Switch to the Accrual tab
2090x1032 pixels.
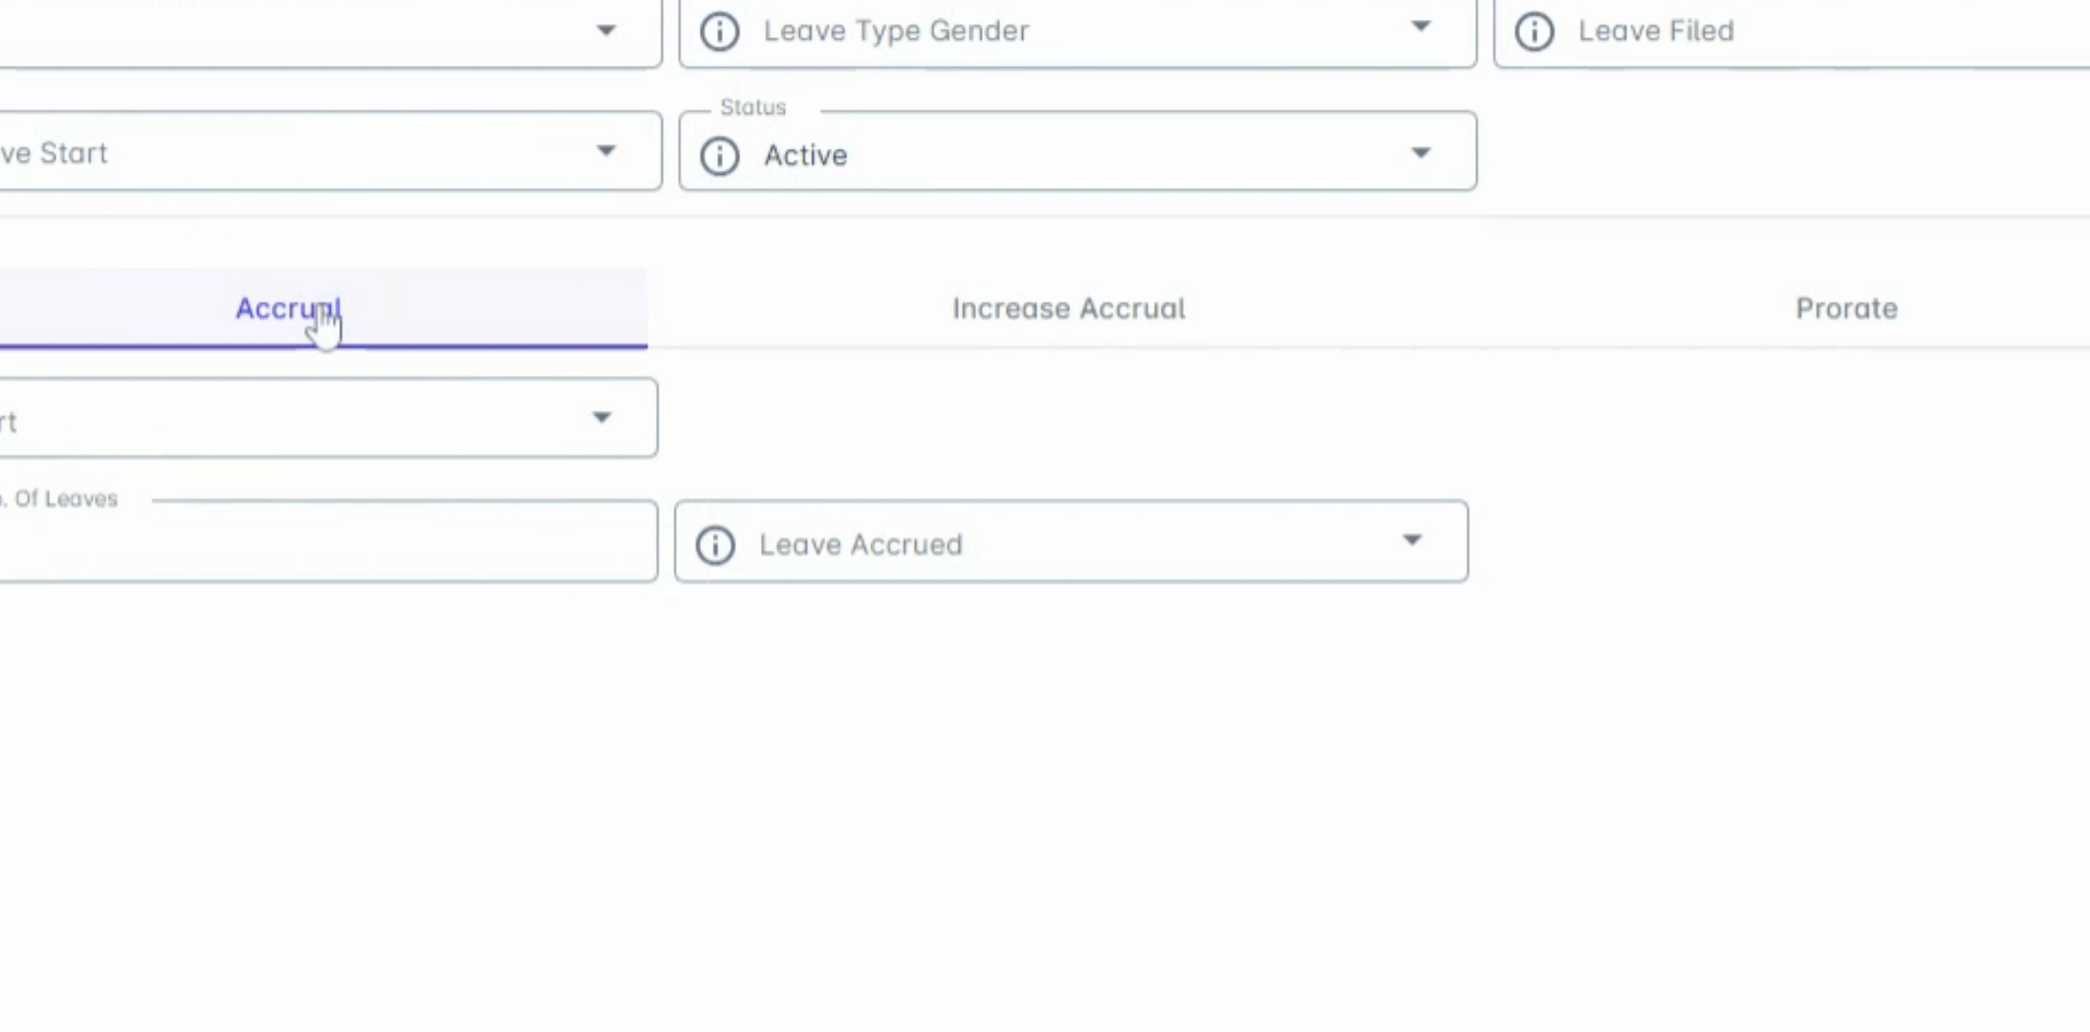pos(287,309)
